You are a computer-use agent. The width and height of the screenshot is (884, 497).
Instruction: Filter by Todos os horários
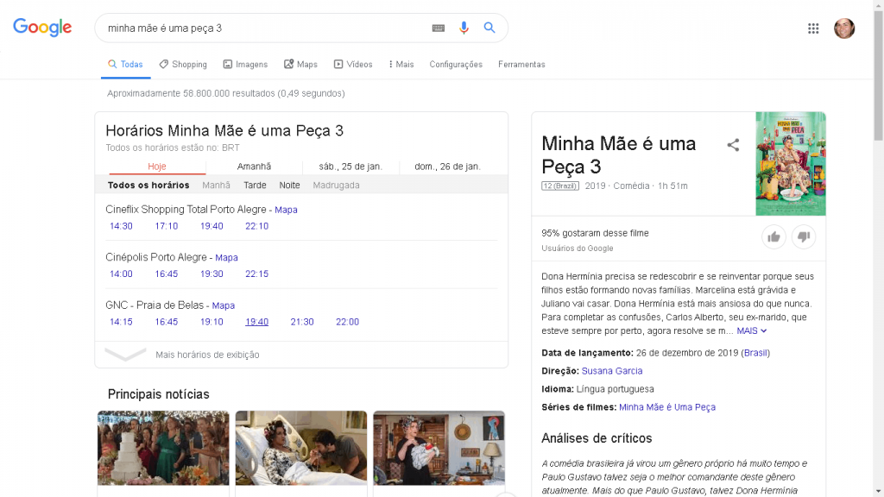point(148,185)
